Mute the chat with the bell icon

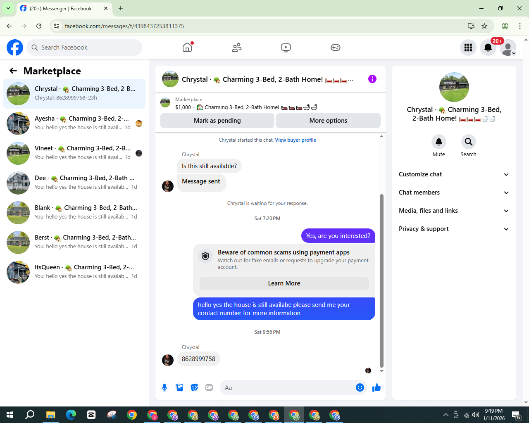(x=439, y=142)
